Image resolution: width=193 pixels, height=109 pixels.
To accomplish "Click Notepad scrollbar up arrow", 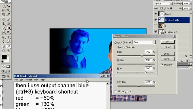I will (108, 84).
